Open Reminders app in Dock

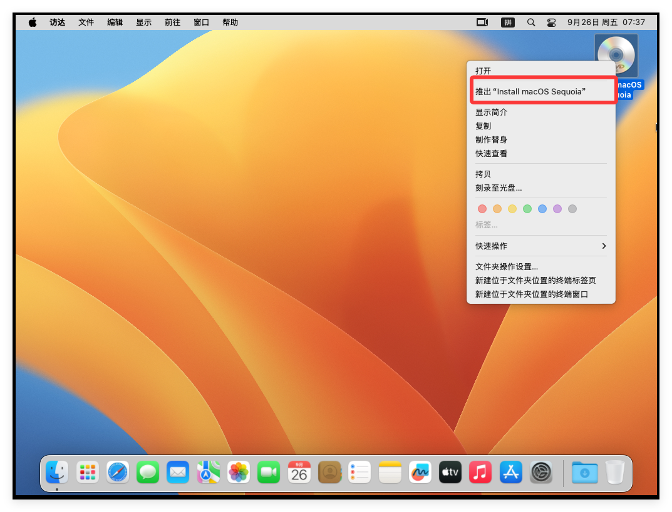click(x=359, y=472)
